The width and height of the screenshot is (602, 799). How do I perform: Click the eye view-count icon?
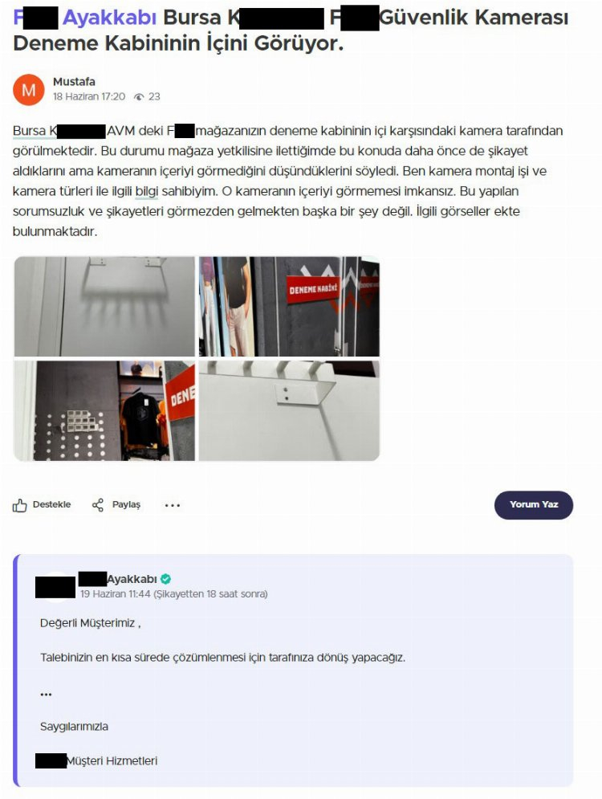(139, 97)
